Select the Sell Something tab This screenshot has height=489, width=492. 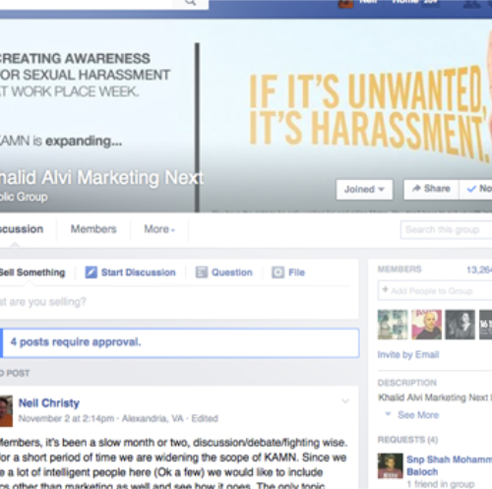32,273
